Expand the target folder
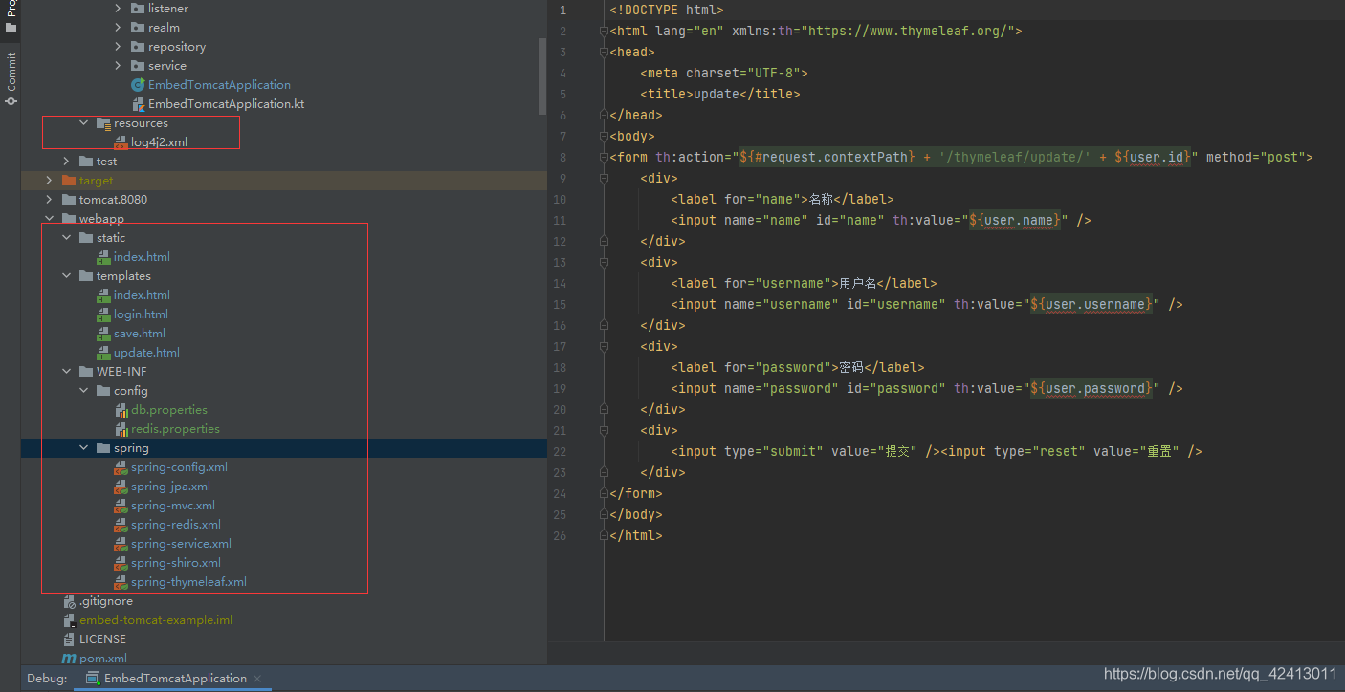1345x692 pixels. point(50,181)
